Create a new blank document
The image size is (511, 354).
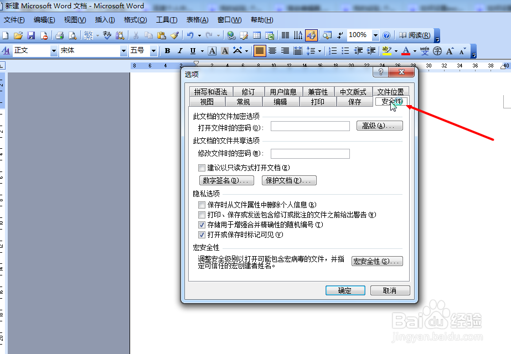[x=6, y=35]
